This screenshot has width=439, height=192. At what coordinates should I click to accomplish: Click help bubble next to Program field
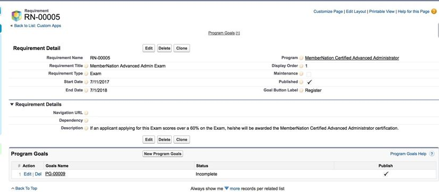tap(301, 58)
